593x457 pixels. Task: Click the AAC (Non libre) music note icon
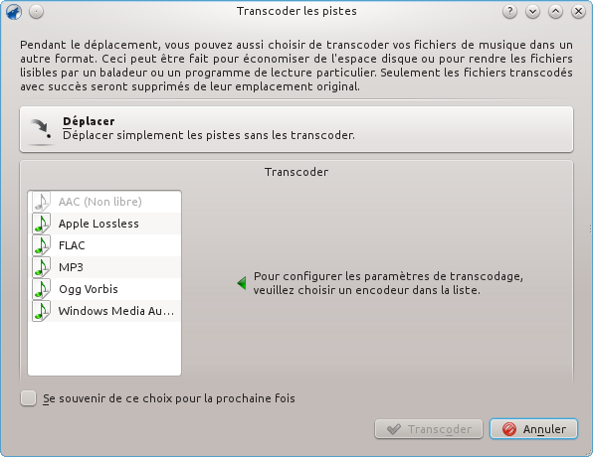pos(41,202)
